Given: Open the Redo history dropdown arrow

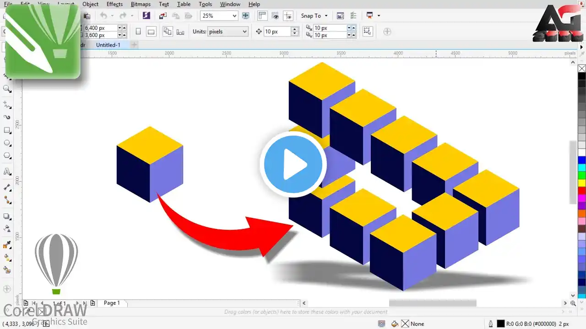Looking at the screenshot, I should 132,16.
